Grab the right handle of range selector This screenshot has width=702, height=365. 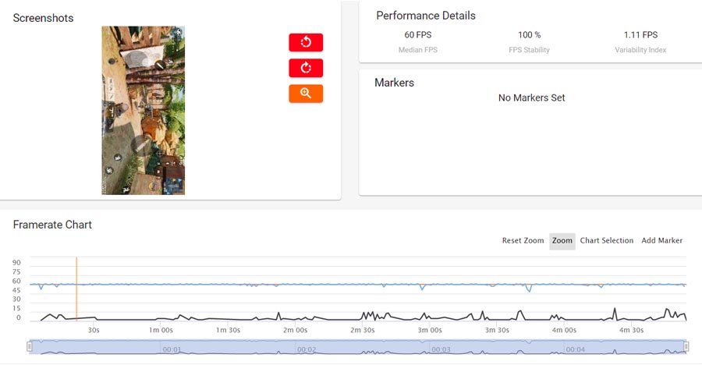pyautogui.click(x=686, y=346)
